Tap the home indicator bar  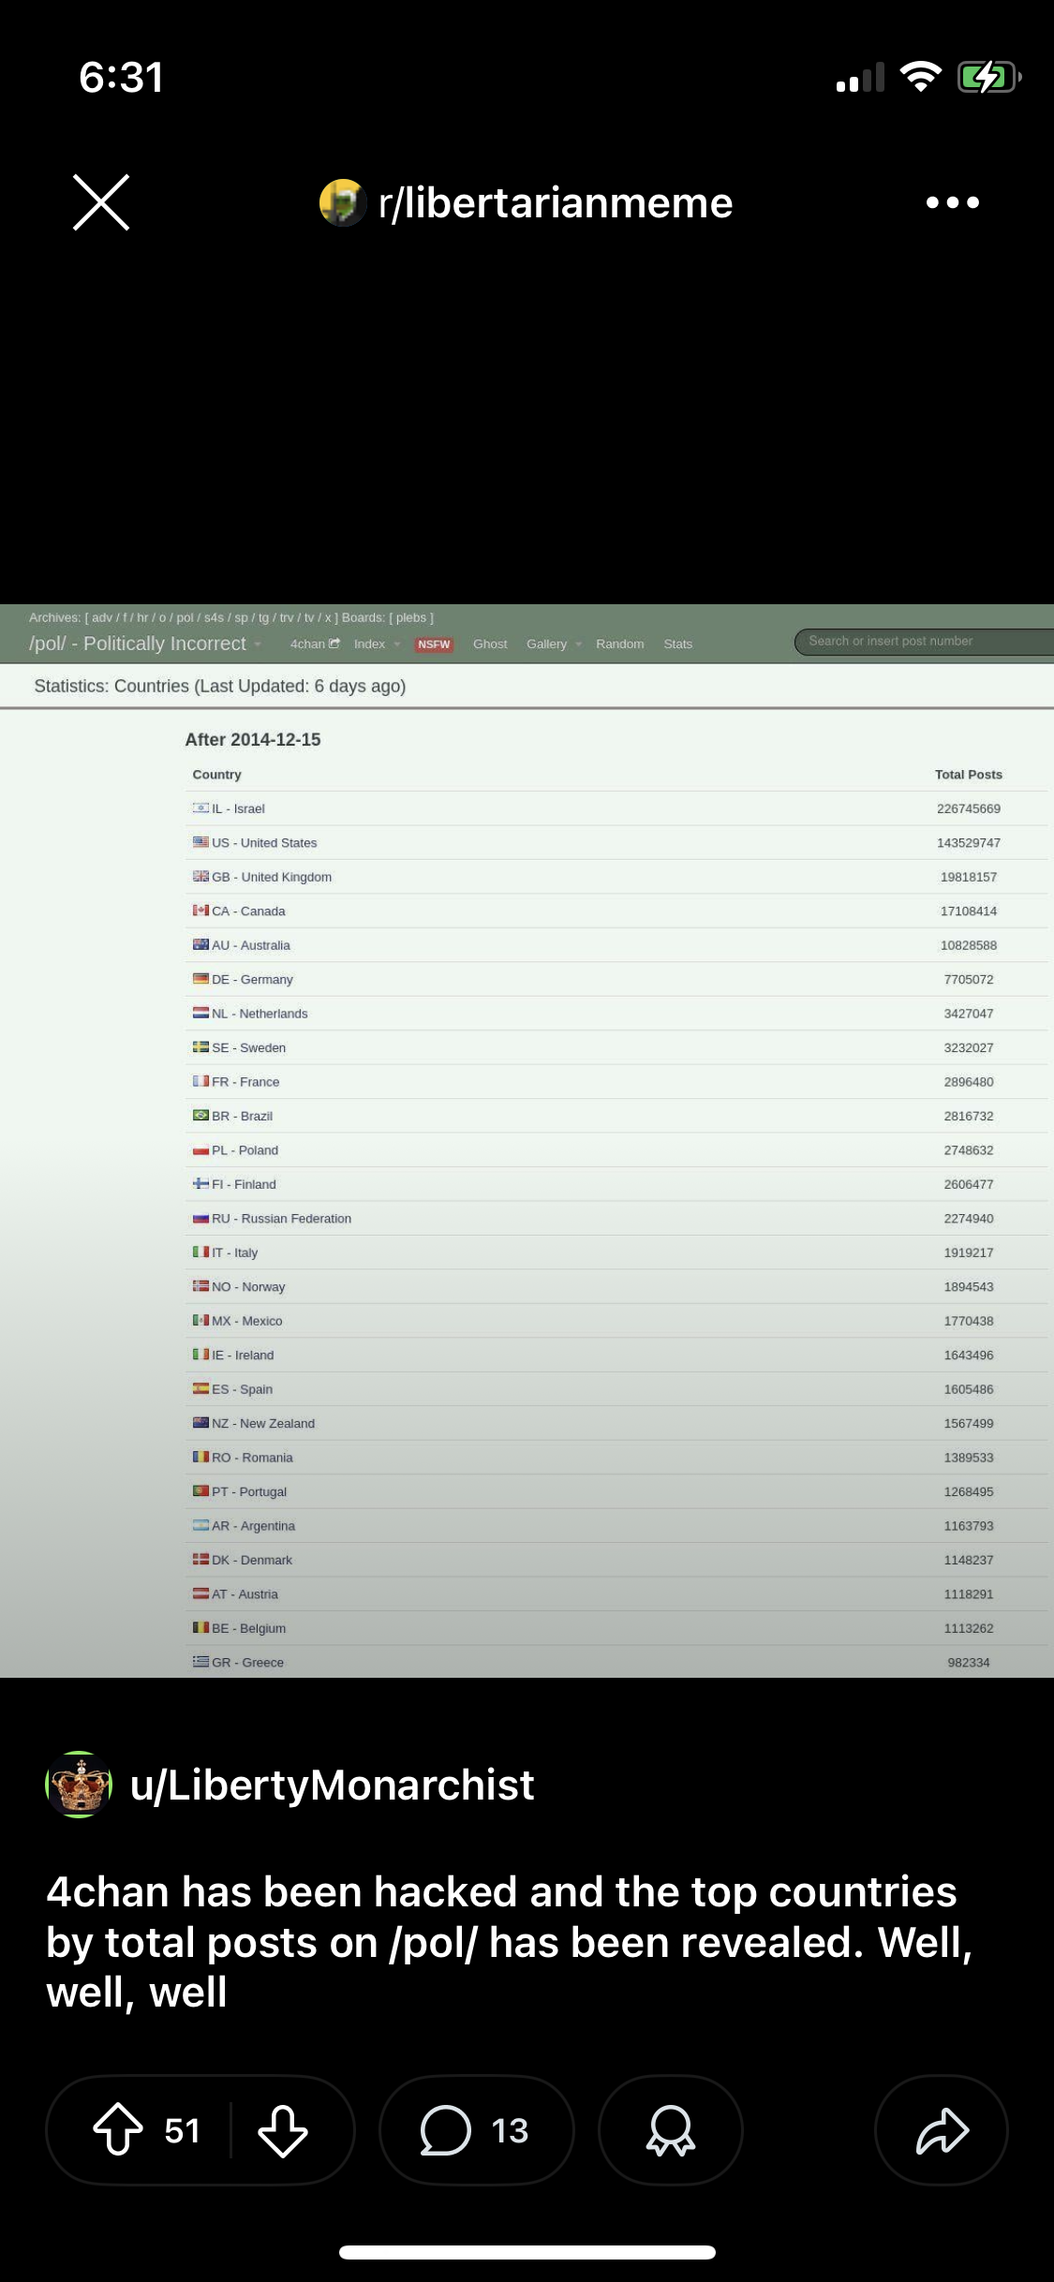(x=527, y=2253)
